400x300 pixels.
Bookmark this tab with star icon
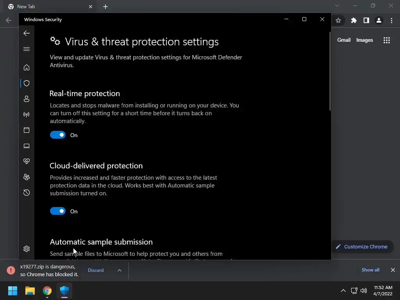[x=338, y=20]
